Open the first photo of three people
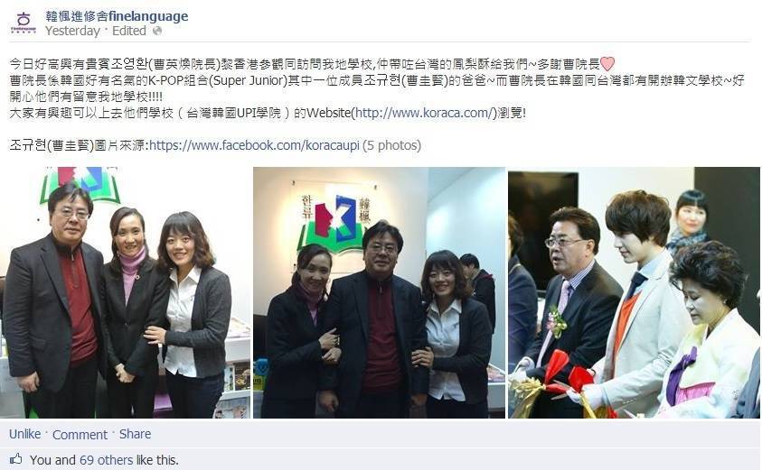Screen dimensions: 762x470 [x=125, y=292]
